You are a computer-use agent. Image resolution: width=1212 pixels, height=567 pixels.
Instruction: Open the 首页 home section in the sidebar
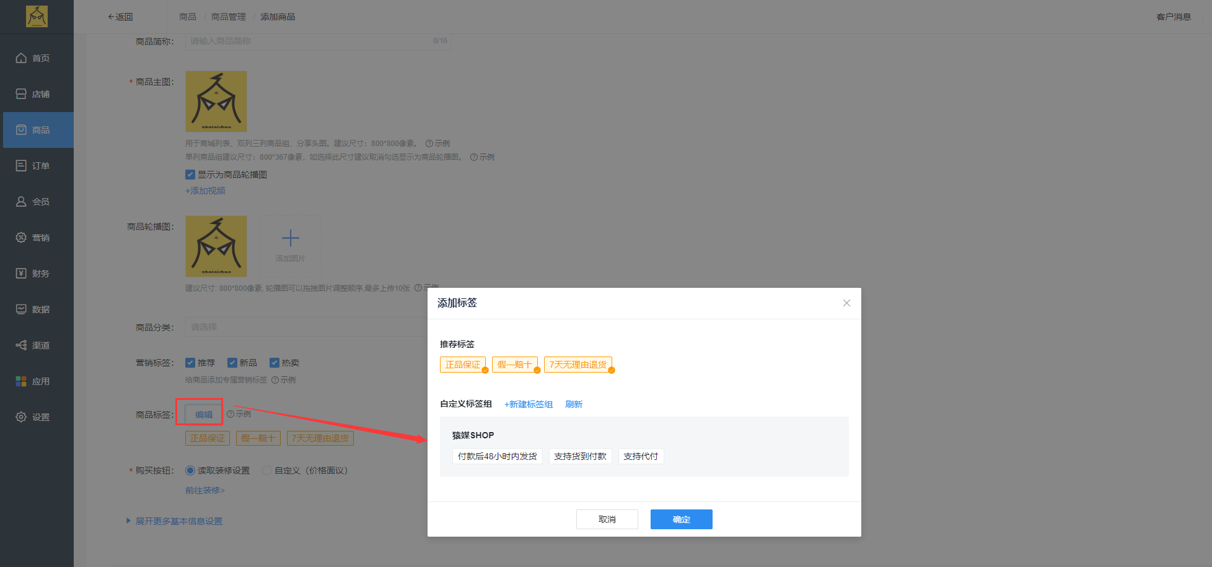click(x=37, y=58)
